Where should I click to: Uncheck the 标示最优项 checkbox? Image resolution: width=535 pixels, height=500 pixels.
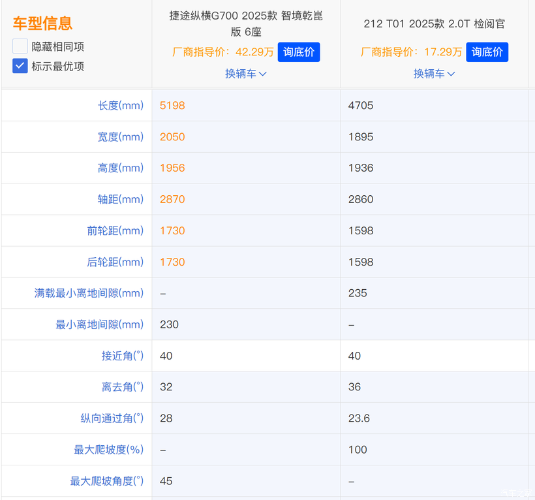tap(20, 66)
